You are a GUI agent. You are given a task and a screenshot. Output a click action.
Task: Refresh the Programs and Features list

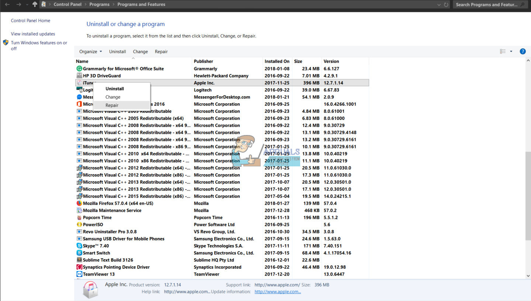[446, 5]
